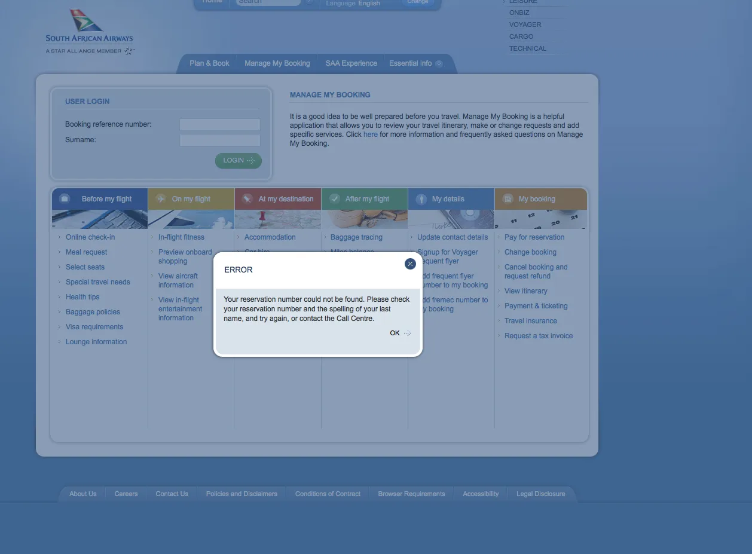Open the Manage My Booking tab
The image size is (752, 554).
click(x=277, y=63)
